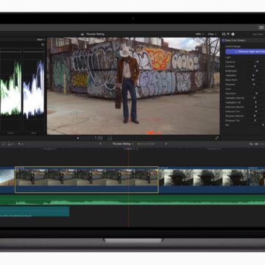
Task: Click the Enhance Light and Color button
Action: (245, 52)
